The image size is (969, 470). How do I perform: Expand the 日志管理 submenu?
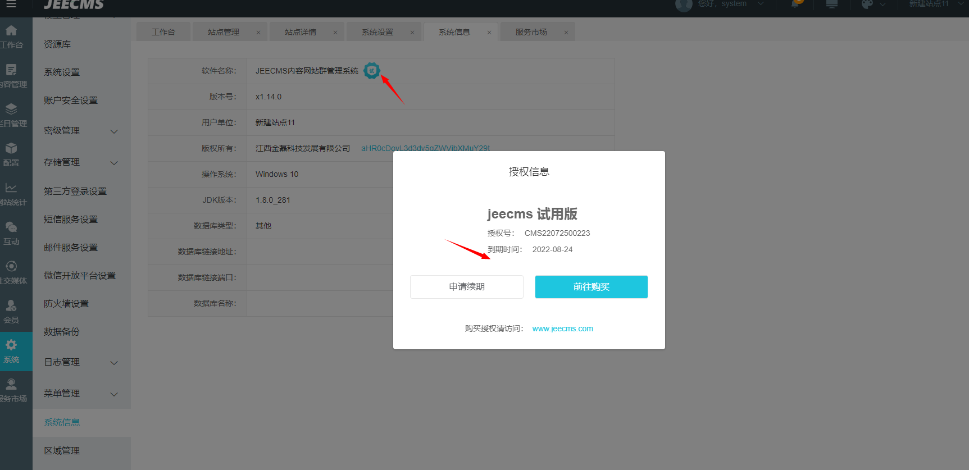click(x=114, y=363)
